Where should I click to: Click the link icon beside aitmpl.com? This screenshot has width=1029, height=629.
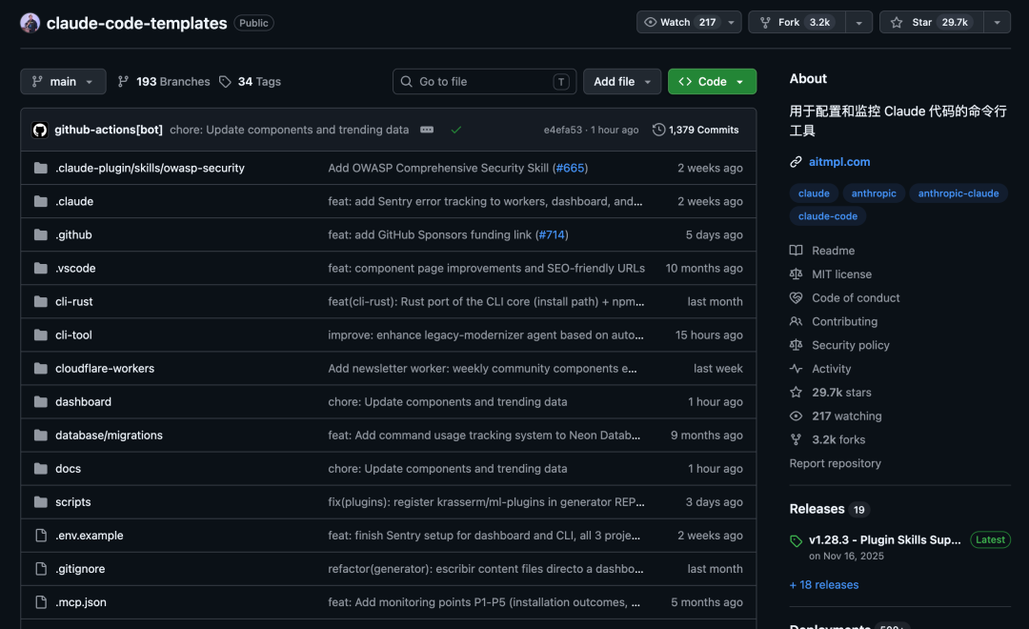[796, 162]
